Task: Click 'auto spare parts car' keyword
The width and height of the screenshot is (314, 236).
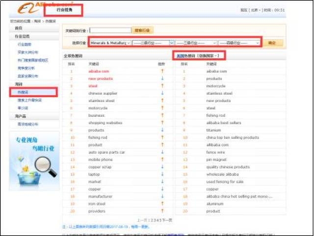Action: pos(106,152)
